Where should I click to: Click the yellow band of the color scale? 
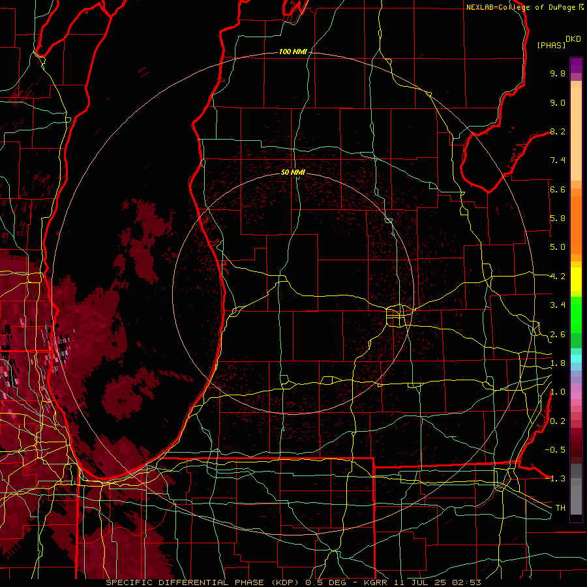(576, 279)
